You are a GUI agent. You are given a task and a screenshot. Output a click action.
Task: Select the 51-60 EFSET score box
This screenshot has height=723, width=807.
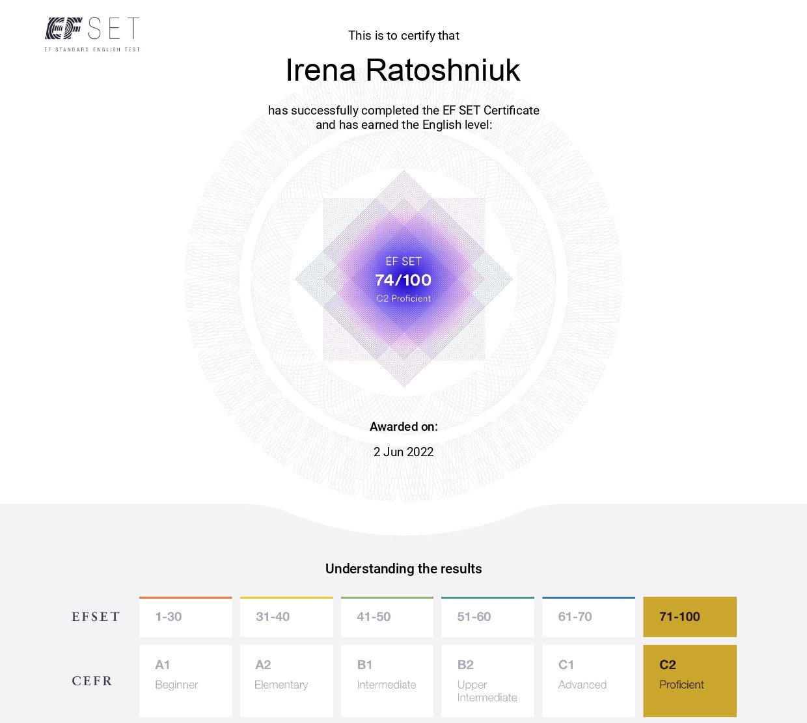click(487, 617)
